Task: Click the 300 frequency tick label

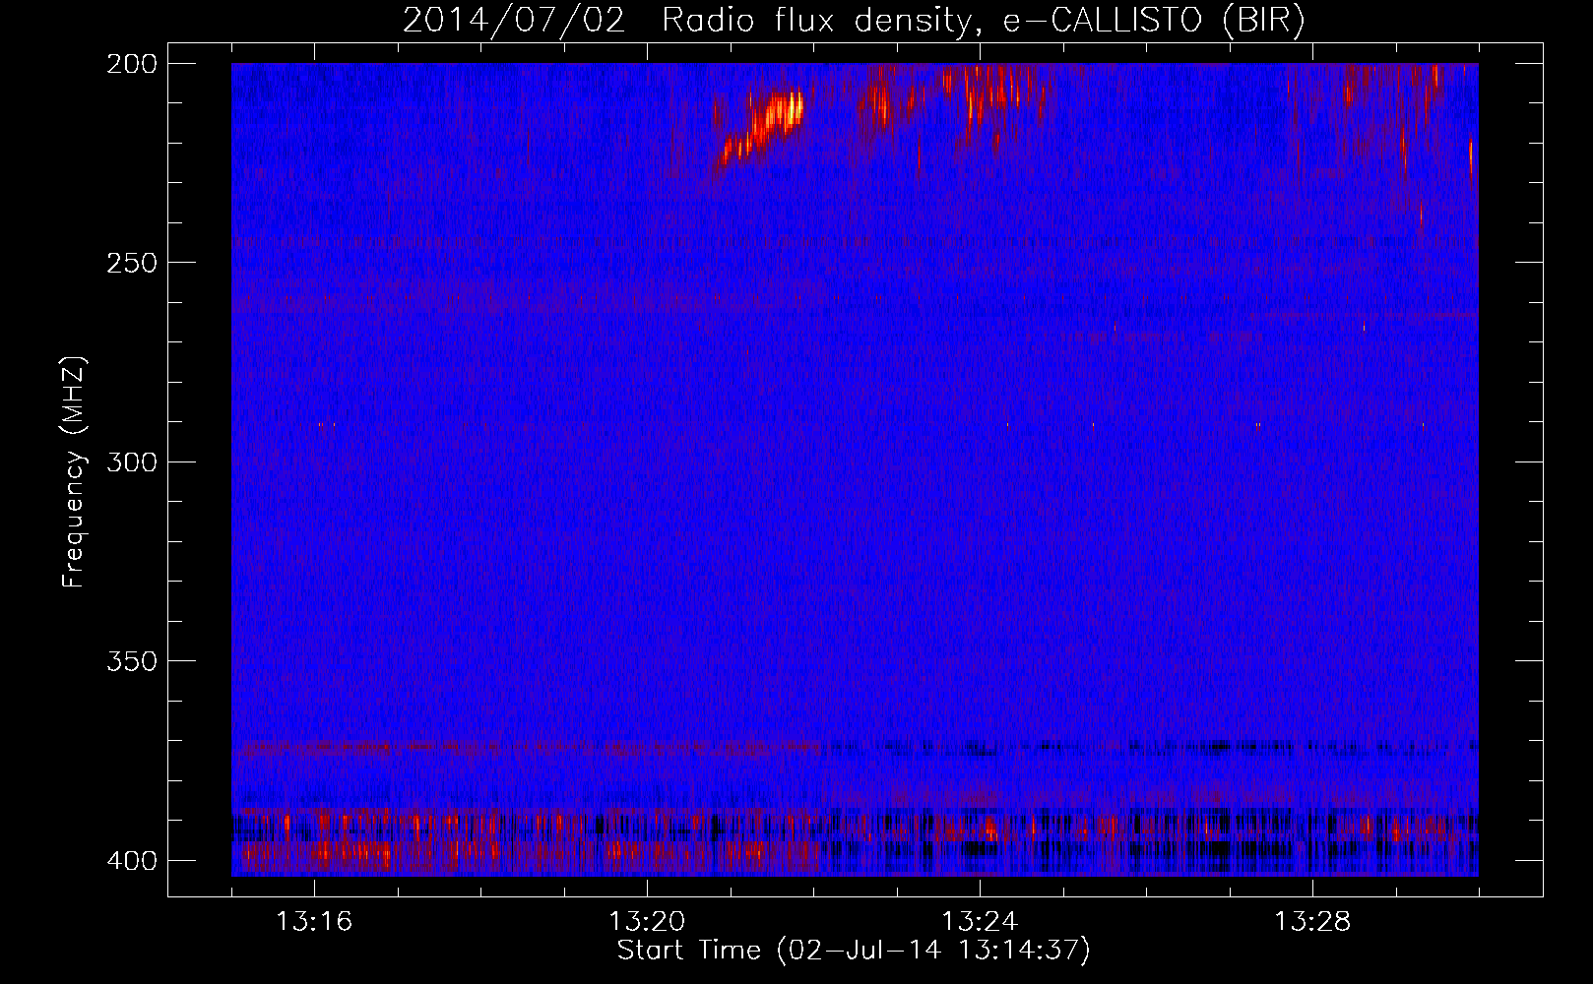Action: [x=131, y=461]
